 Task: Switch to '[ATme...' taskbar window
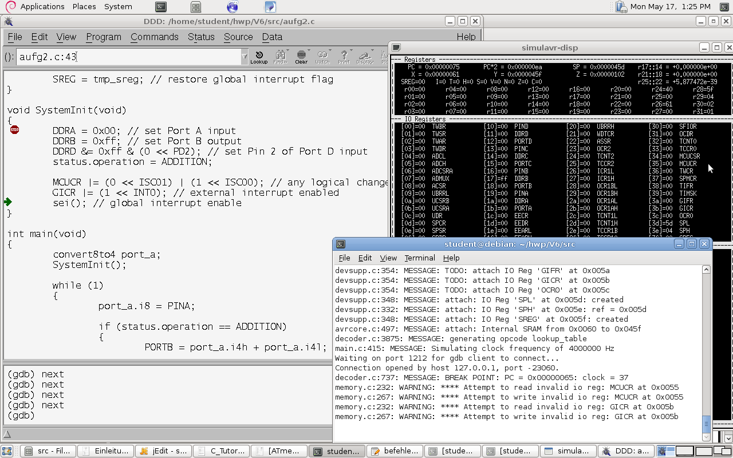[x=279, y=451]
